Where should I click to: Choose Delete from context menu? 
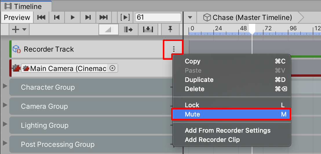pyautogui.click(x=231, y=89)
